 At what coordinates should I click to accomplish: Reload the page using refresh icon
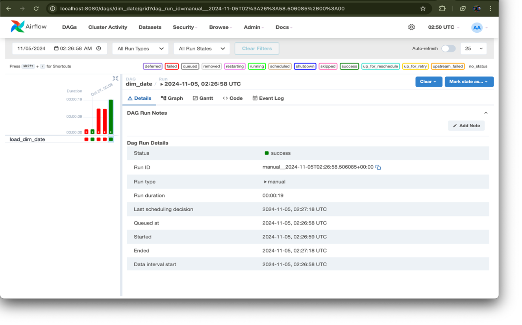coord(36,8)
